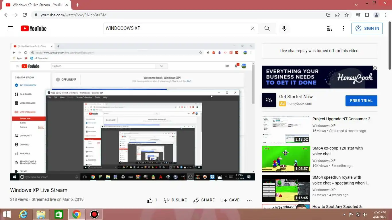This screenshot has width=392, height=220.
Task: Open the network icon in system tray
Action: point(358,214)
